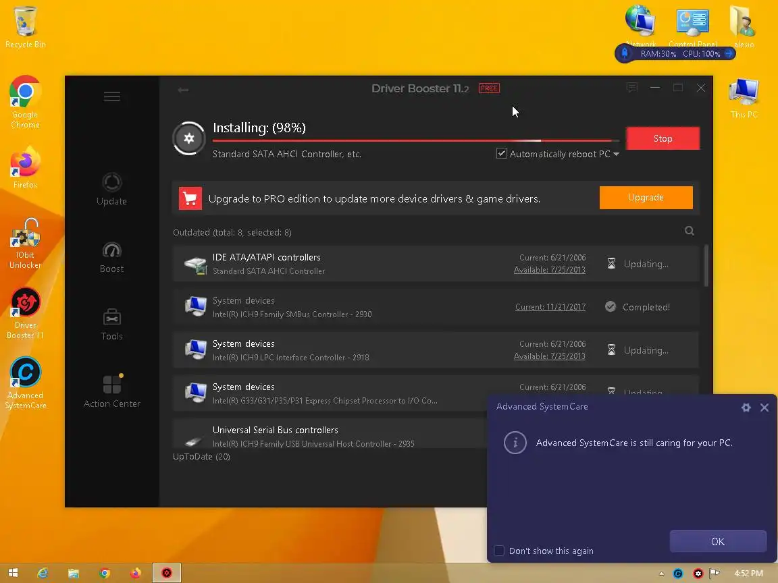The image size is (778, 583).
Task: Open Current: 11/21/2017 link for SMBus Controller
Action: pyautogui.click(x=550, y=307)
